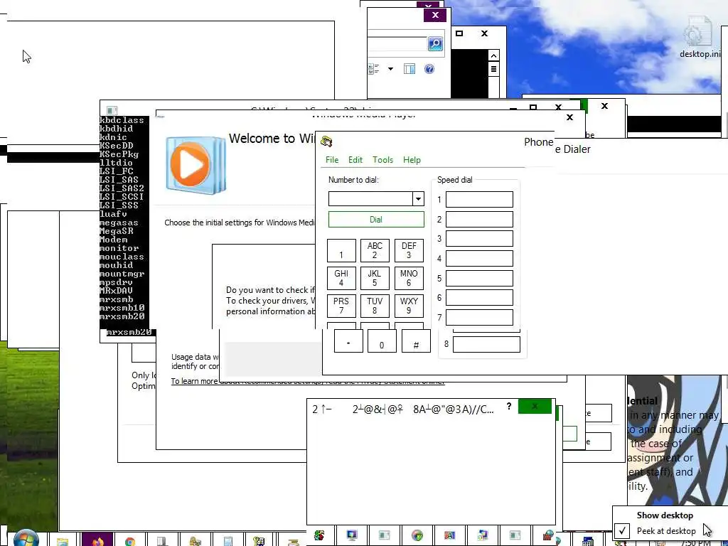Open Firefox from the taskbar
The height and width of the screenshot is (546, 728).
97,540
